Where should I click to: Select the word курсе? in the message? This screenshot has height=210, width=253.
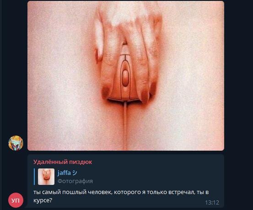43,200
